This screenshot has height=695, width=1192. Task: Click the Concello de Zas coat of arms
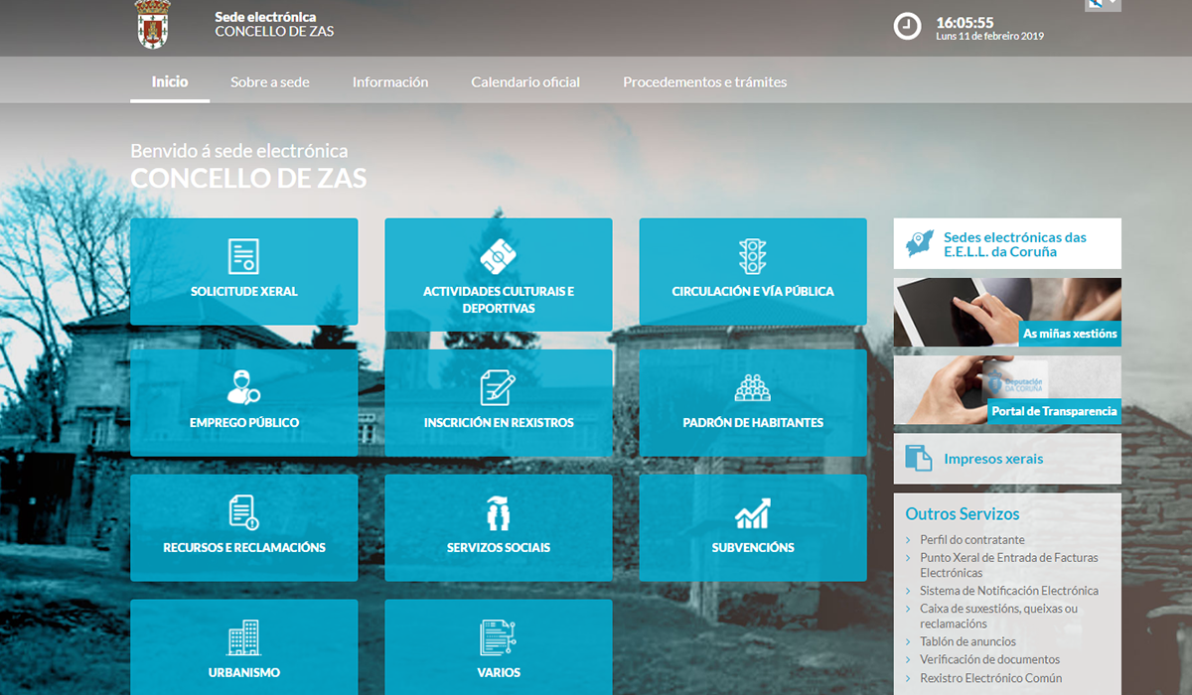click(152, 25)
